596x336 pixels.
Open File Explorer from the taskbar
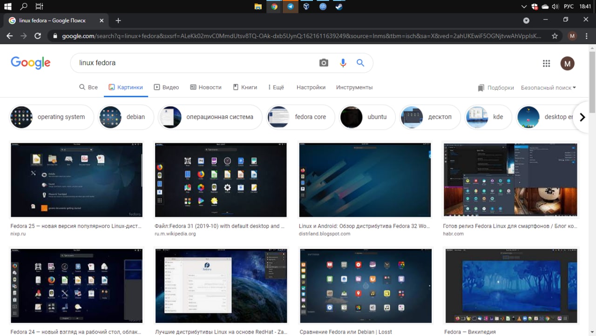(x=257, y=7)
